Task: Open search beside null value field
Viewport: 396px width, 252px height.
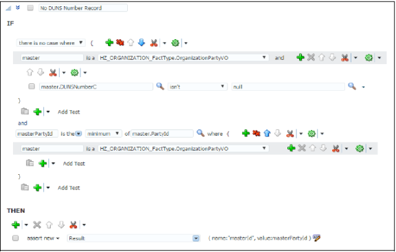Action: [x=352, y=86]
